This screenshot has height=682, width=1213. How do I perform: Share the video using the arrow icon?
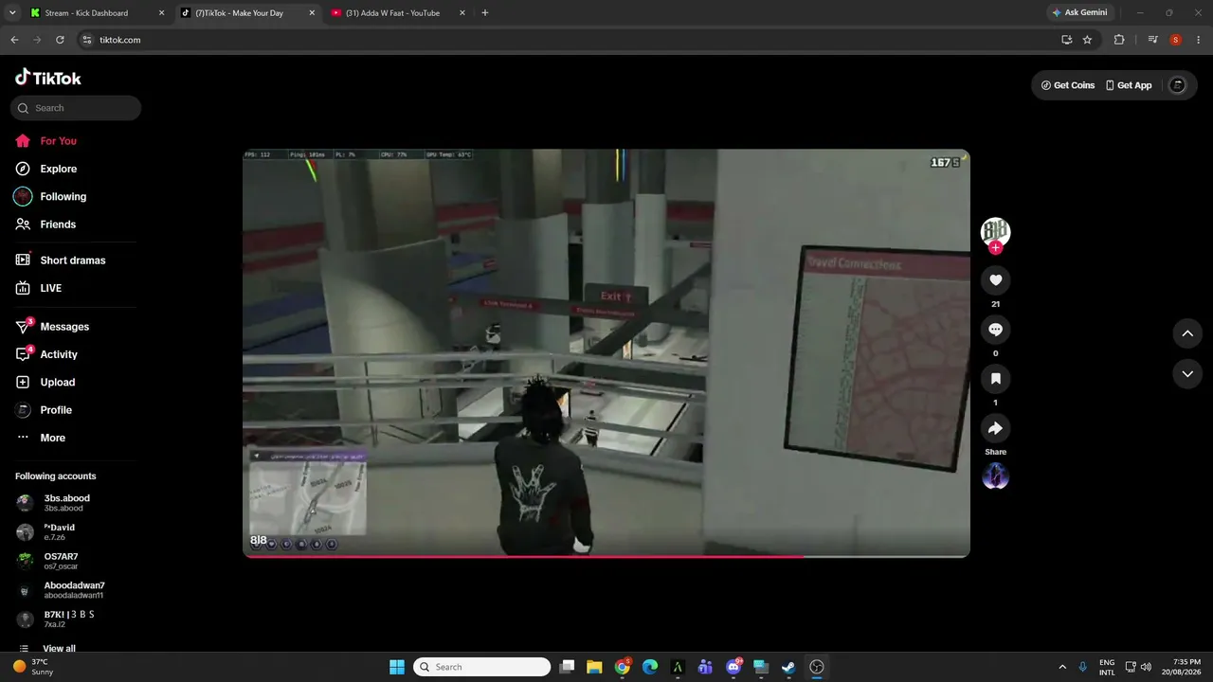[995, 428]
